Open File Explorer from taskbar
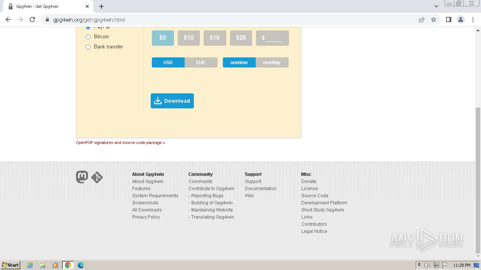The image size is (481, 270). [42, 265]
